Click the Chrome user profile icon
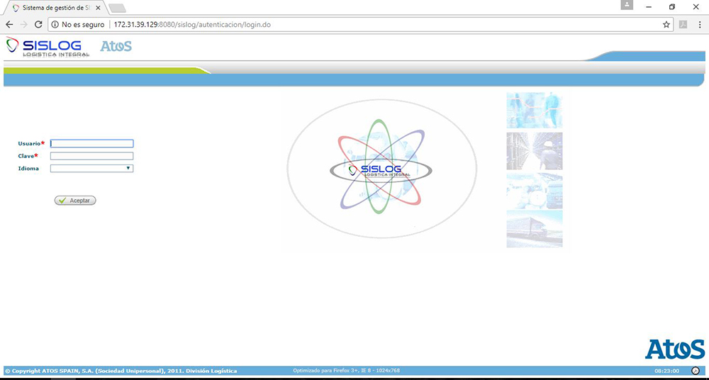Image resolution: width=709 pixels, height=380 pixels. click(x=627, y=5)
